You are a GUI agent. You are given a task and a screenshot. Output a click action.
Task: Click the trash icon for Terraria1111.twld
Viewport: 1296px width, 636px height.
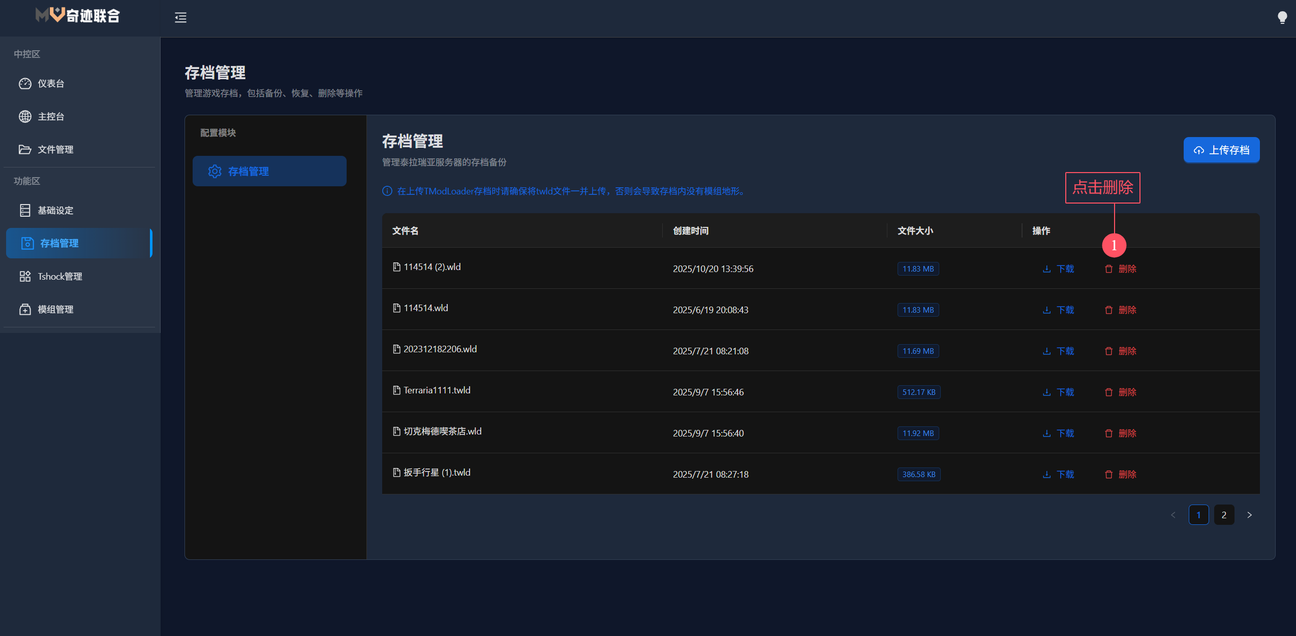[x=1108, y=392]
